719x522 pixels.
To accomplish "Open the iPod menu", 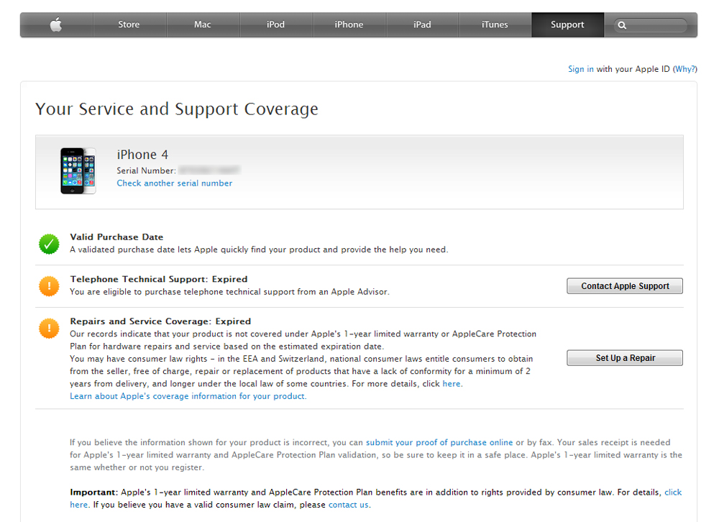I will pos(275,24).
